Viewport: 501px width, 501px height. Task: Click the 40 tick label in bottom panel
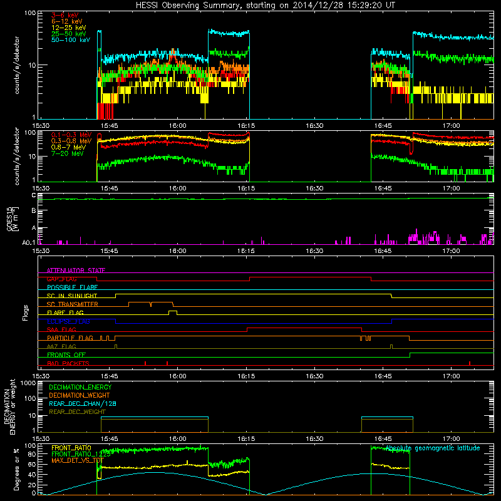tap(32, 475)
